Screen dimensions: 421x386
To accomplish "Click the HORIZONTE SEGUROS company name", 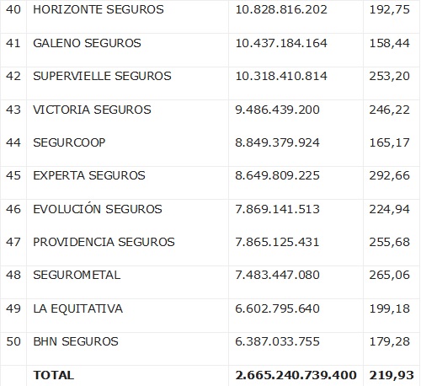I will [x=99, y=9].
